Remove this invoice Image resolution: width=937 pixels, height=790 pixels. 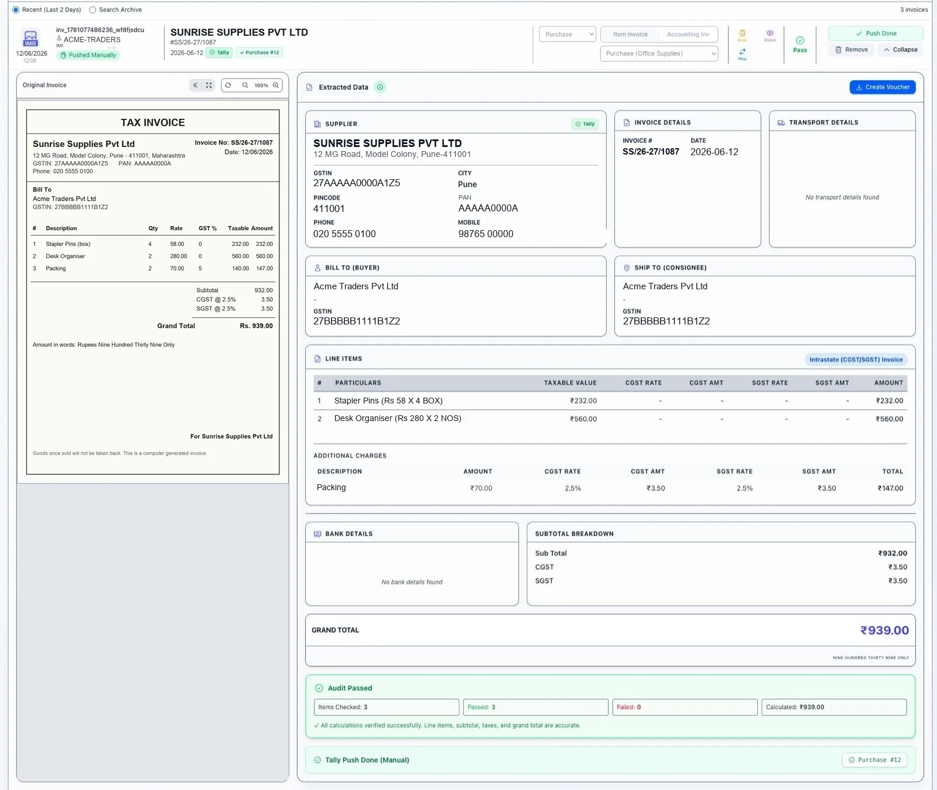[851, 50]
